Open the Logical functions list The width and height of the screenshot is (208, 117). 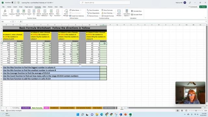29,13
